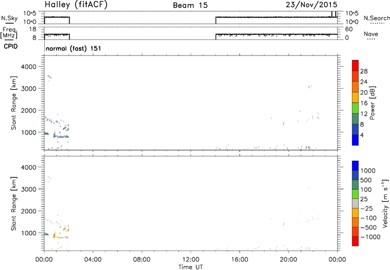Click the red top segment of power colorbar
Image resolution: width=390 pixels, height=270 pixels.
pos(355,66)
